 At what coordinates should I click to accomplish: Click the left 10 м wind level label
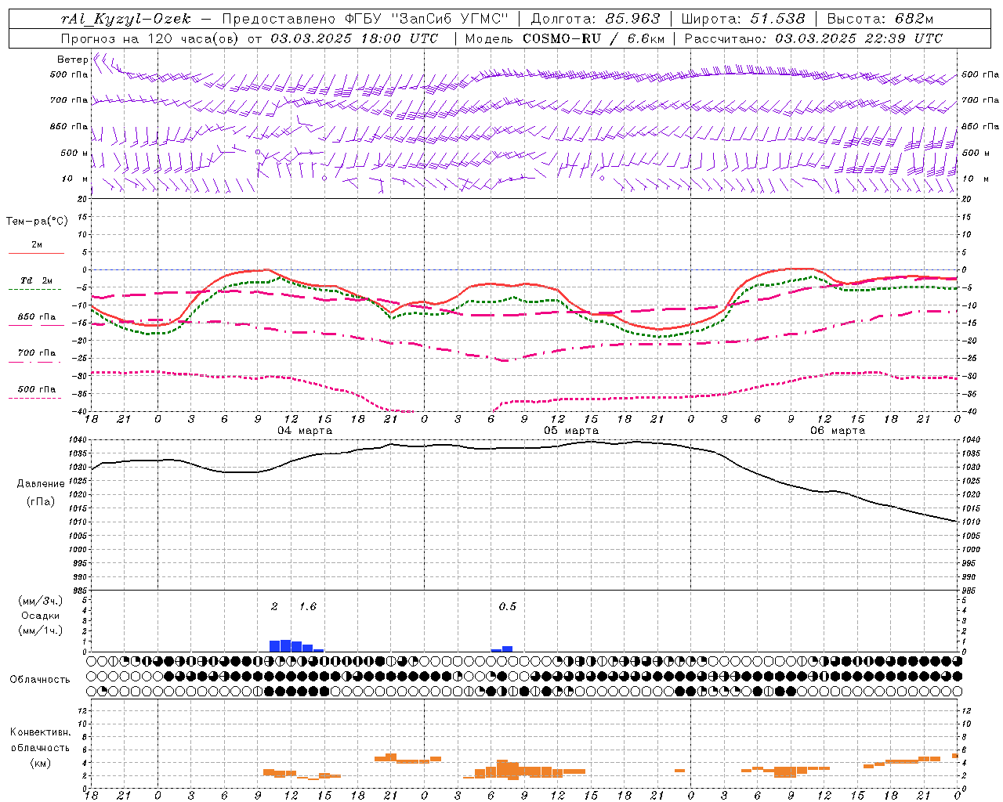(75, 179)
